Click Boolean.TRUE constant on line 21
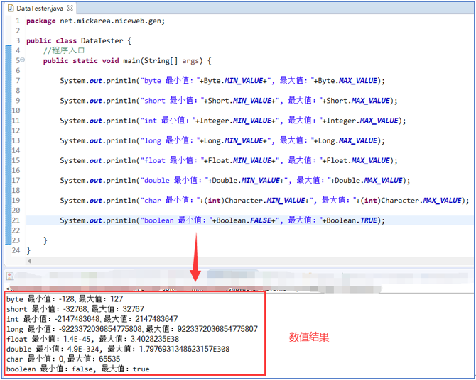The height and width of the screenshot is (380, 476). click(352, 220)
